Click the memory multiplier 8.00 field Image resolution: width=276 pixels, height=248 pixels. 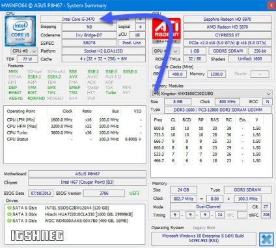214,199
